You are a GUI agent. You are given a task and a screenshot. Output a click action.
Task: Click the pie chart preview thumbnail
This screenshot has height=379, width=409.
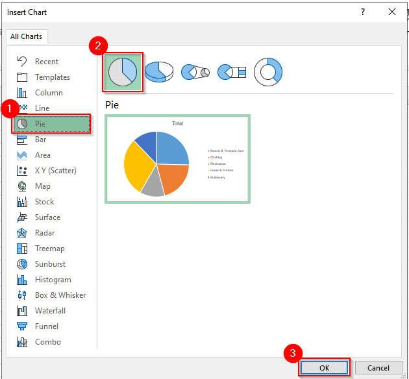tap(177, 159)
